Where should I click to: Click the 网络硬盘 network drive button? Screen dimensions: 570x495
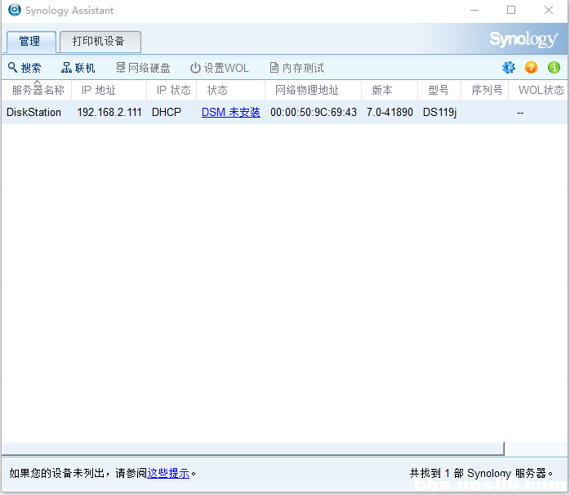[x=143, y=68]
